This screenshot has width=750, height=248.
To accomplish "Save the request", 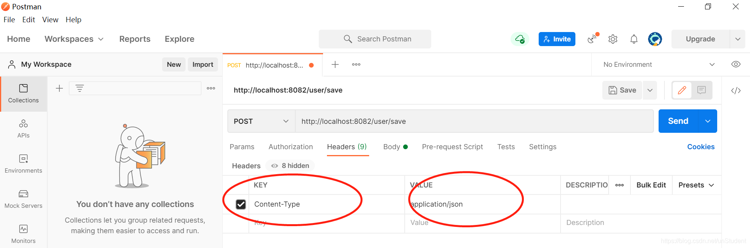I will pyautogui.click(x=622, y=90).
